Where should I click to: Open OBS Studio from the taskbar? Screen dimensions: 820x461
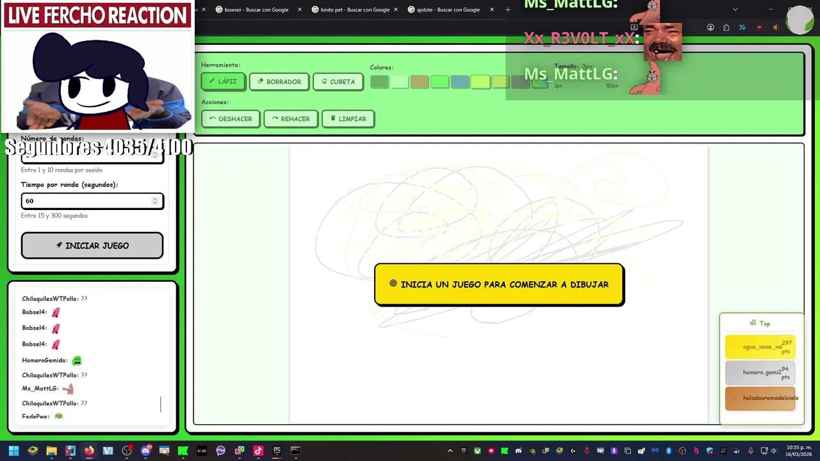[x=127, y=451]
